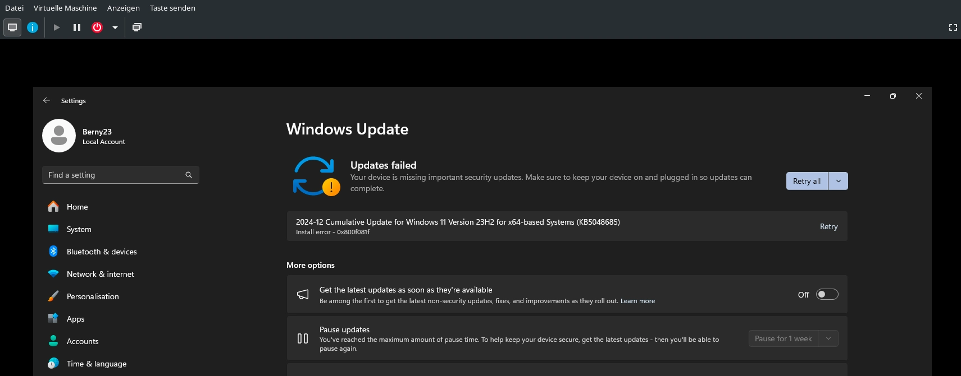Click the Windows Update page title

pos(347,129)
